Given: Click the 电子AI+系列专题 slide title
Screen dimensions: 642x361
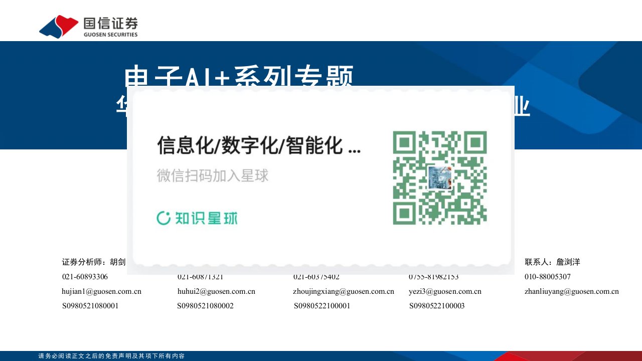Looking at the screenshot, I should click(239, 76).
